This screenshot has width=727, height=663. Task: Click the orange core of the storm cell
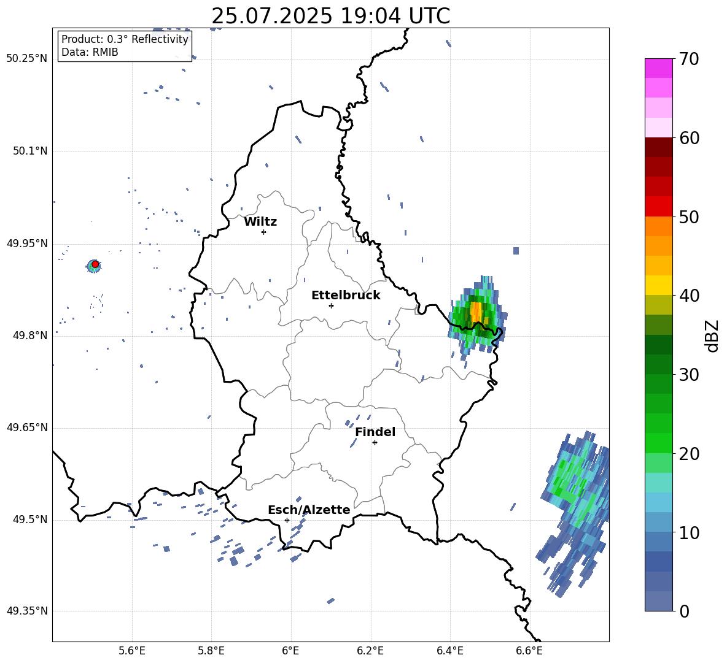coord(476,313)
